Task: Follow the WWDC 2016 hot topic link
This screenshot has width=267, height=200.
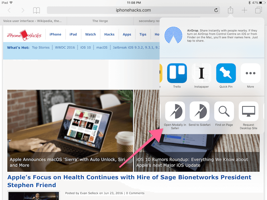Action: 65,47
